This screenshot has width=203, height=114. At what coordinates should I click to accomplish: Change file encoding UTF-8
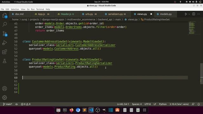[147, 104]
